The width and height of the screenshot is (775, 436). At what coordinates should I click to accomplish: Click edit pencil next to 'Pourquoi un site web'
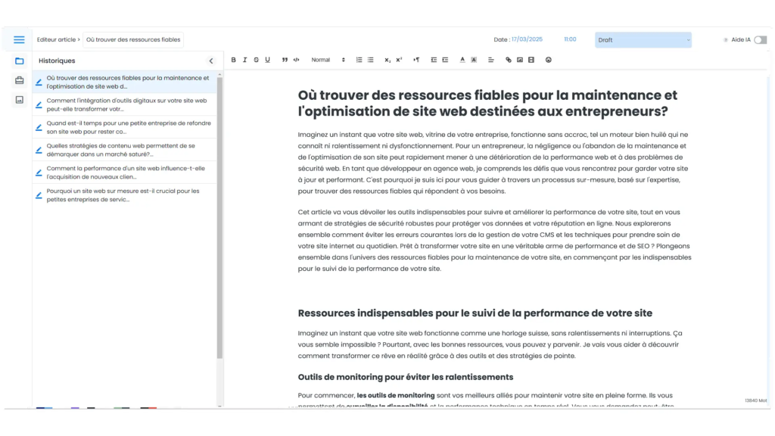tap(39, 195)
